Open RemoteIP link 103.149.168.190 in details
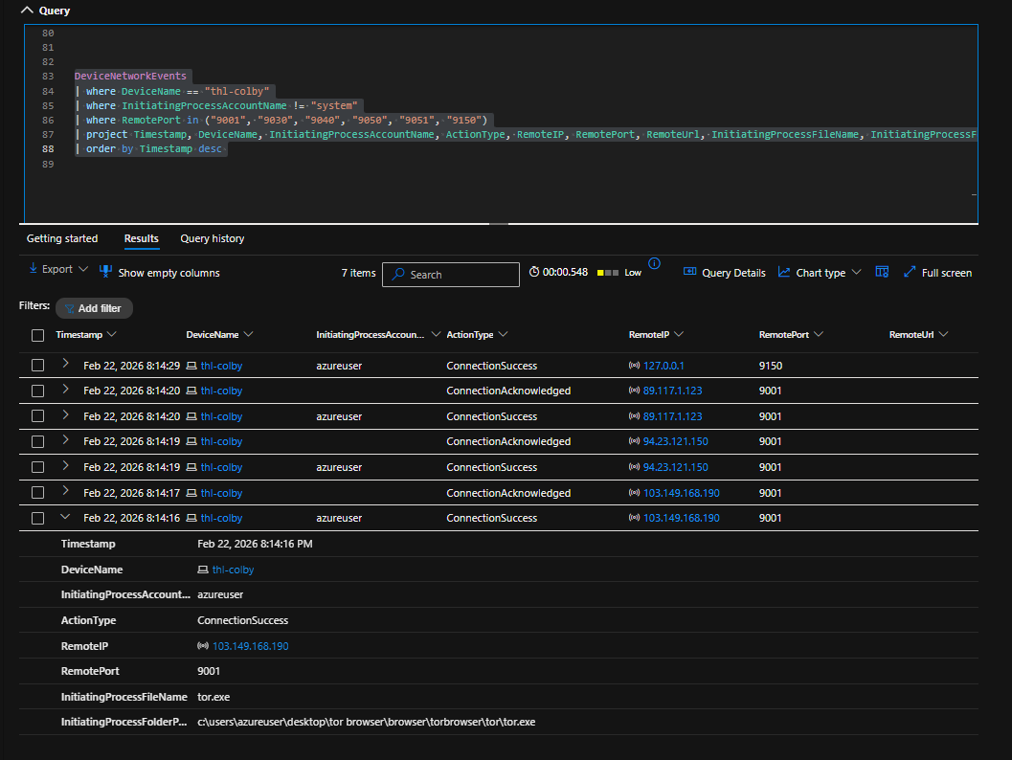 pyautogui.click(x=250, y=646)
